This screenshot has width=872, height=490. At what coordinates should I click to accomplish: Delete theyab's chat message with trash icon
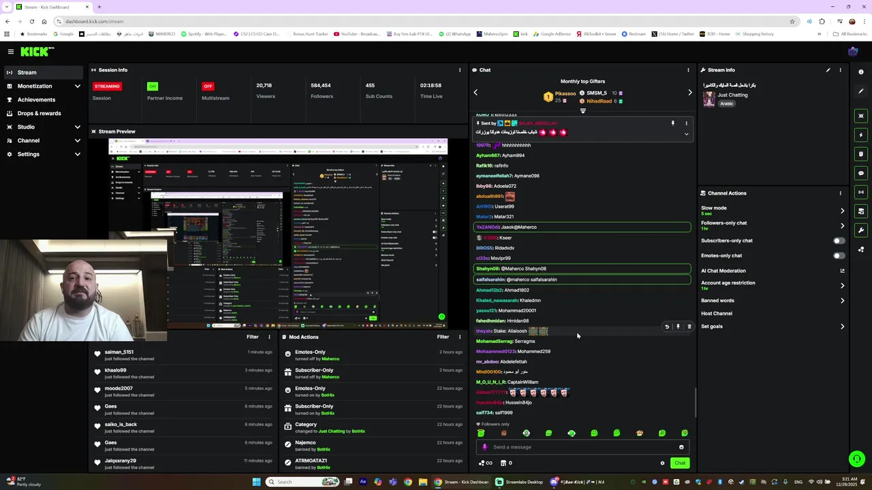click(x=689, y=327)
